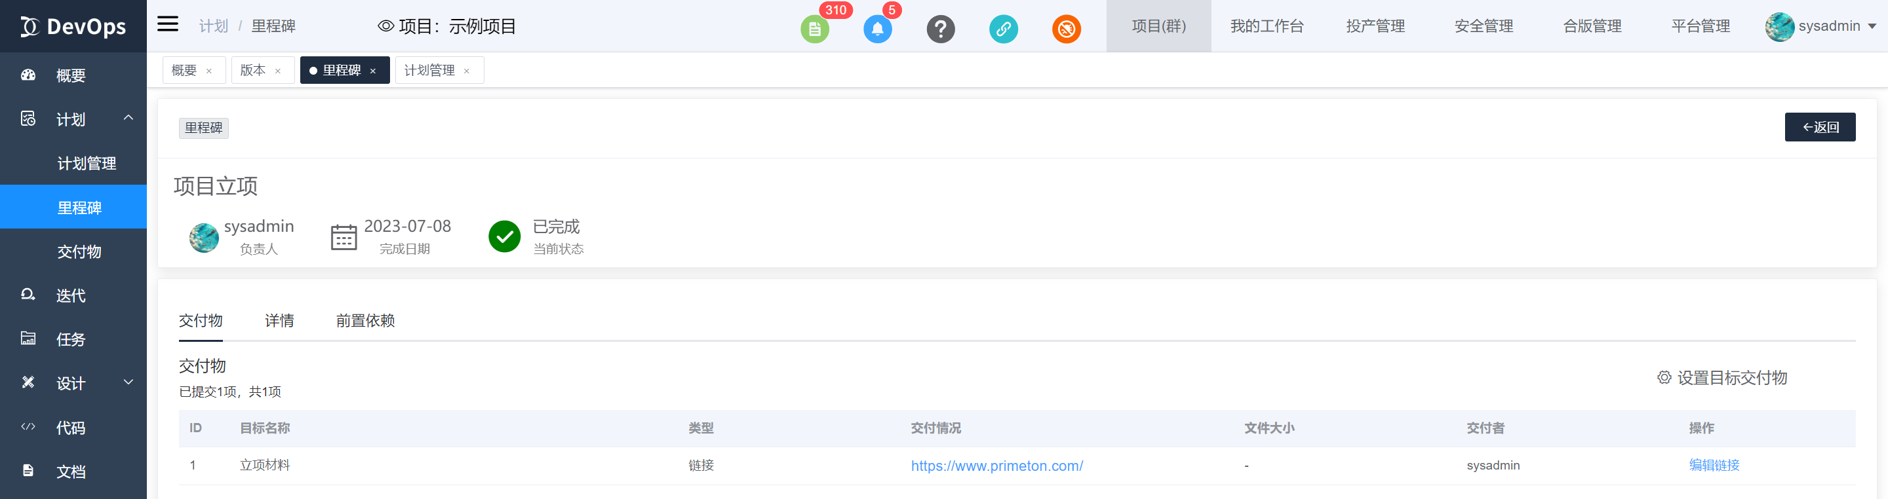Toggle the eye icon next to project name
Image resolution: width=1888 pixels, height=499 pixels.
pos(385,26)
